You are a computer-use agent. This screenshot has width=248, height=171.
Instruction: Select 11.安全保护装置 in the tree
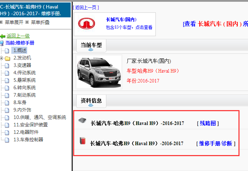tap(30, 125)
